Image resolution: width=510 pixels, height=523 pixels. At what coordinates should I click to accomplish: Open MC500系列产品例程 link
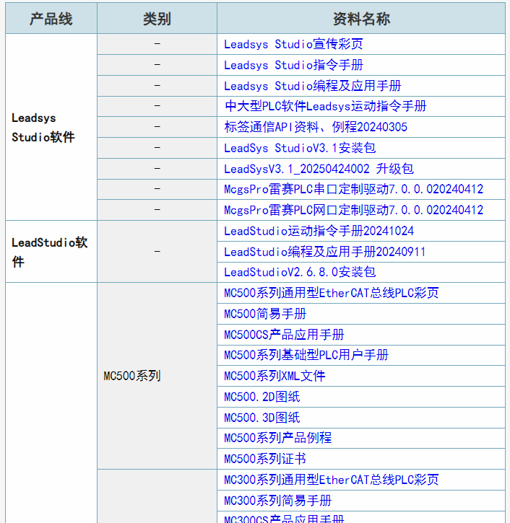pyautogui.click(x=277, y=438)
